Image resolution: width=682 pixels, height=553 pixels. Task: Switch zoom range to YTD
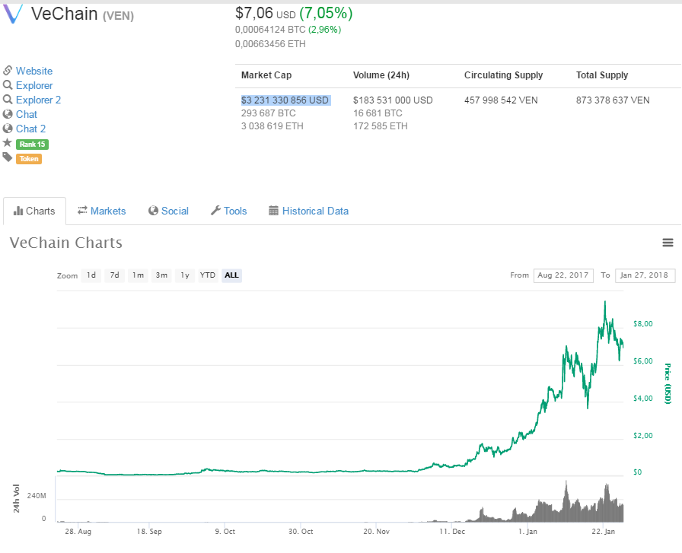tap(207, 275)
